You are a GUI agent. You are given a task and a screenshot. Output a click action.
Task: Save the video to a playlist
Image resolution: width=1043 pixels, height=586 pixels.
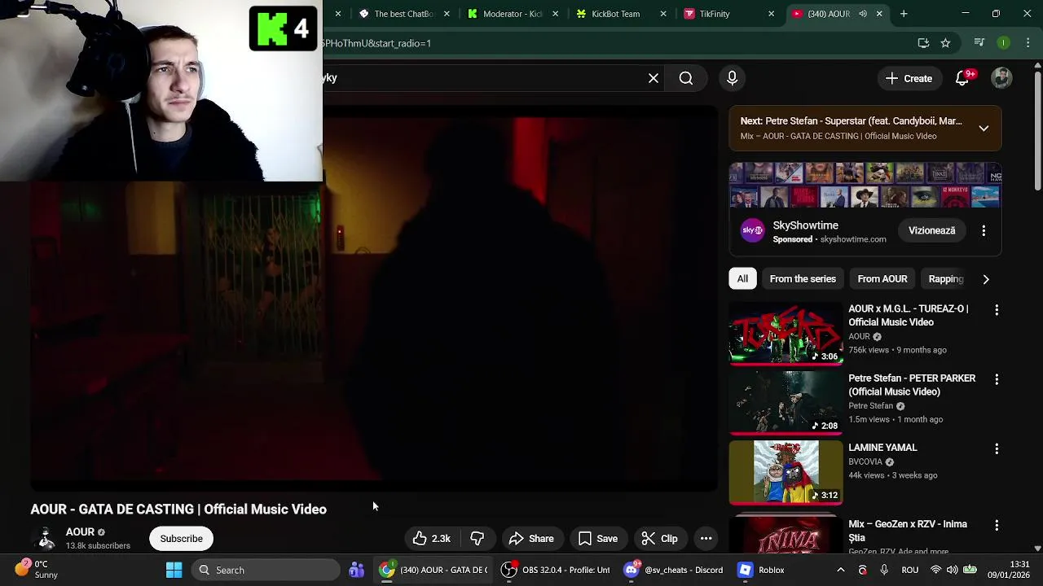click(x=598, y=539)
